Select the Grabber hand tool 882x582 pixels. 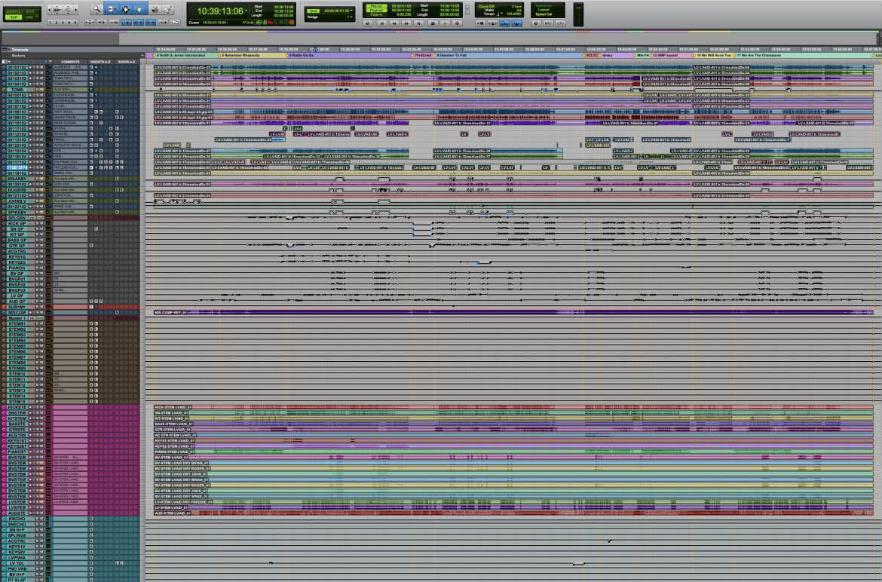(139, 9)
